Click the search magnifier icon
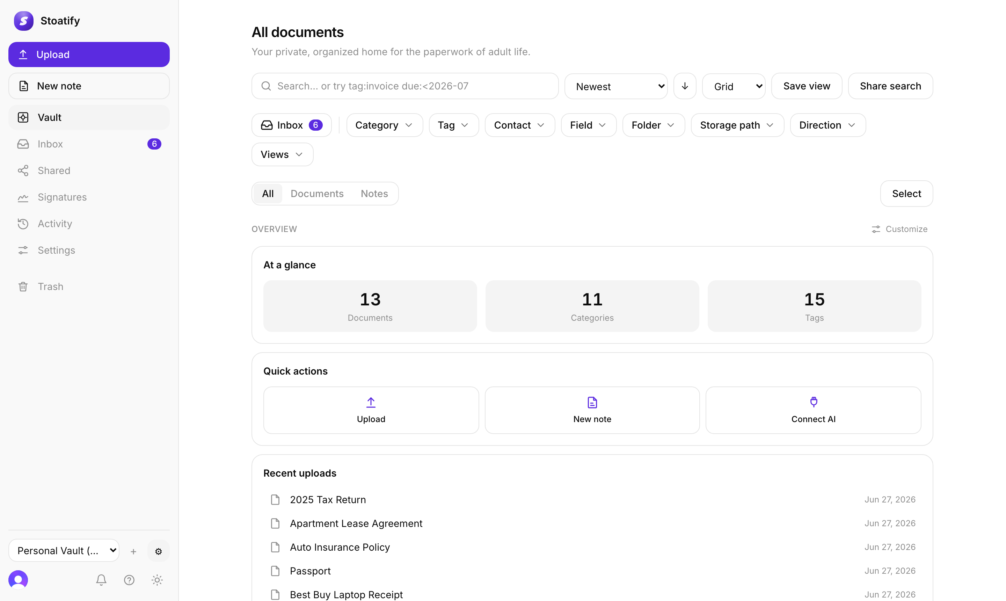The image size is (1006, 601). (x=266, y=86)
